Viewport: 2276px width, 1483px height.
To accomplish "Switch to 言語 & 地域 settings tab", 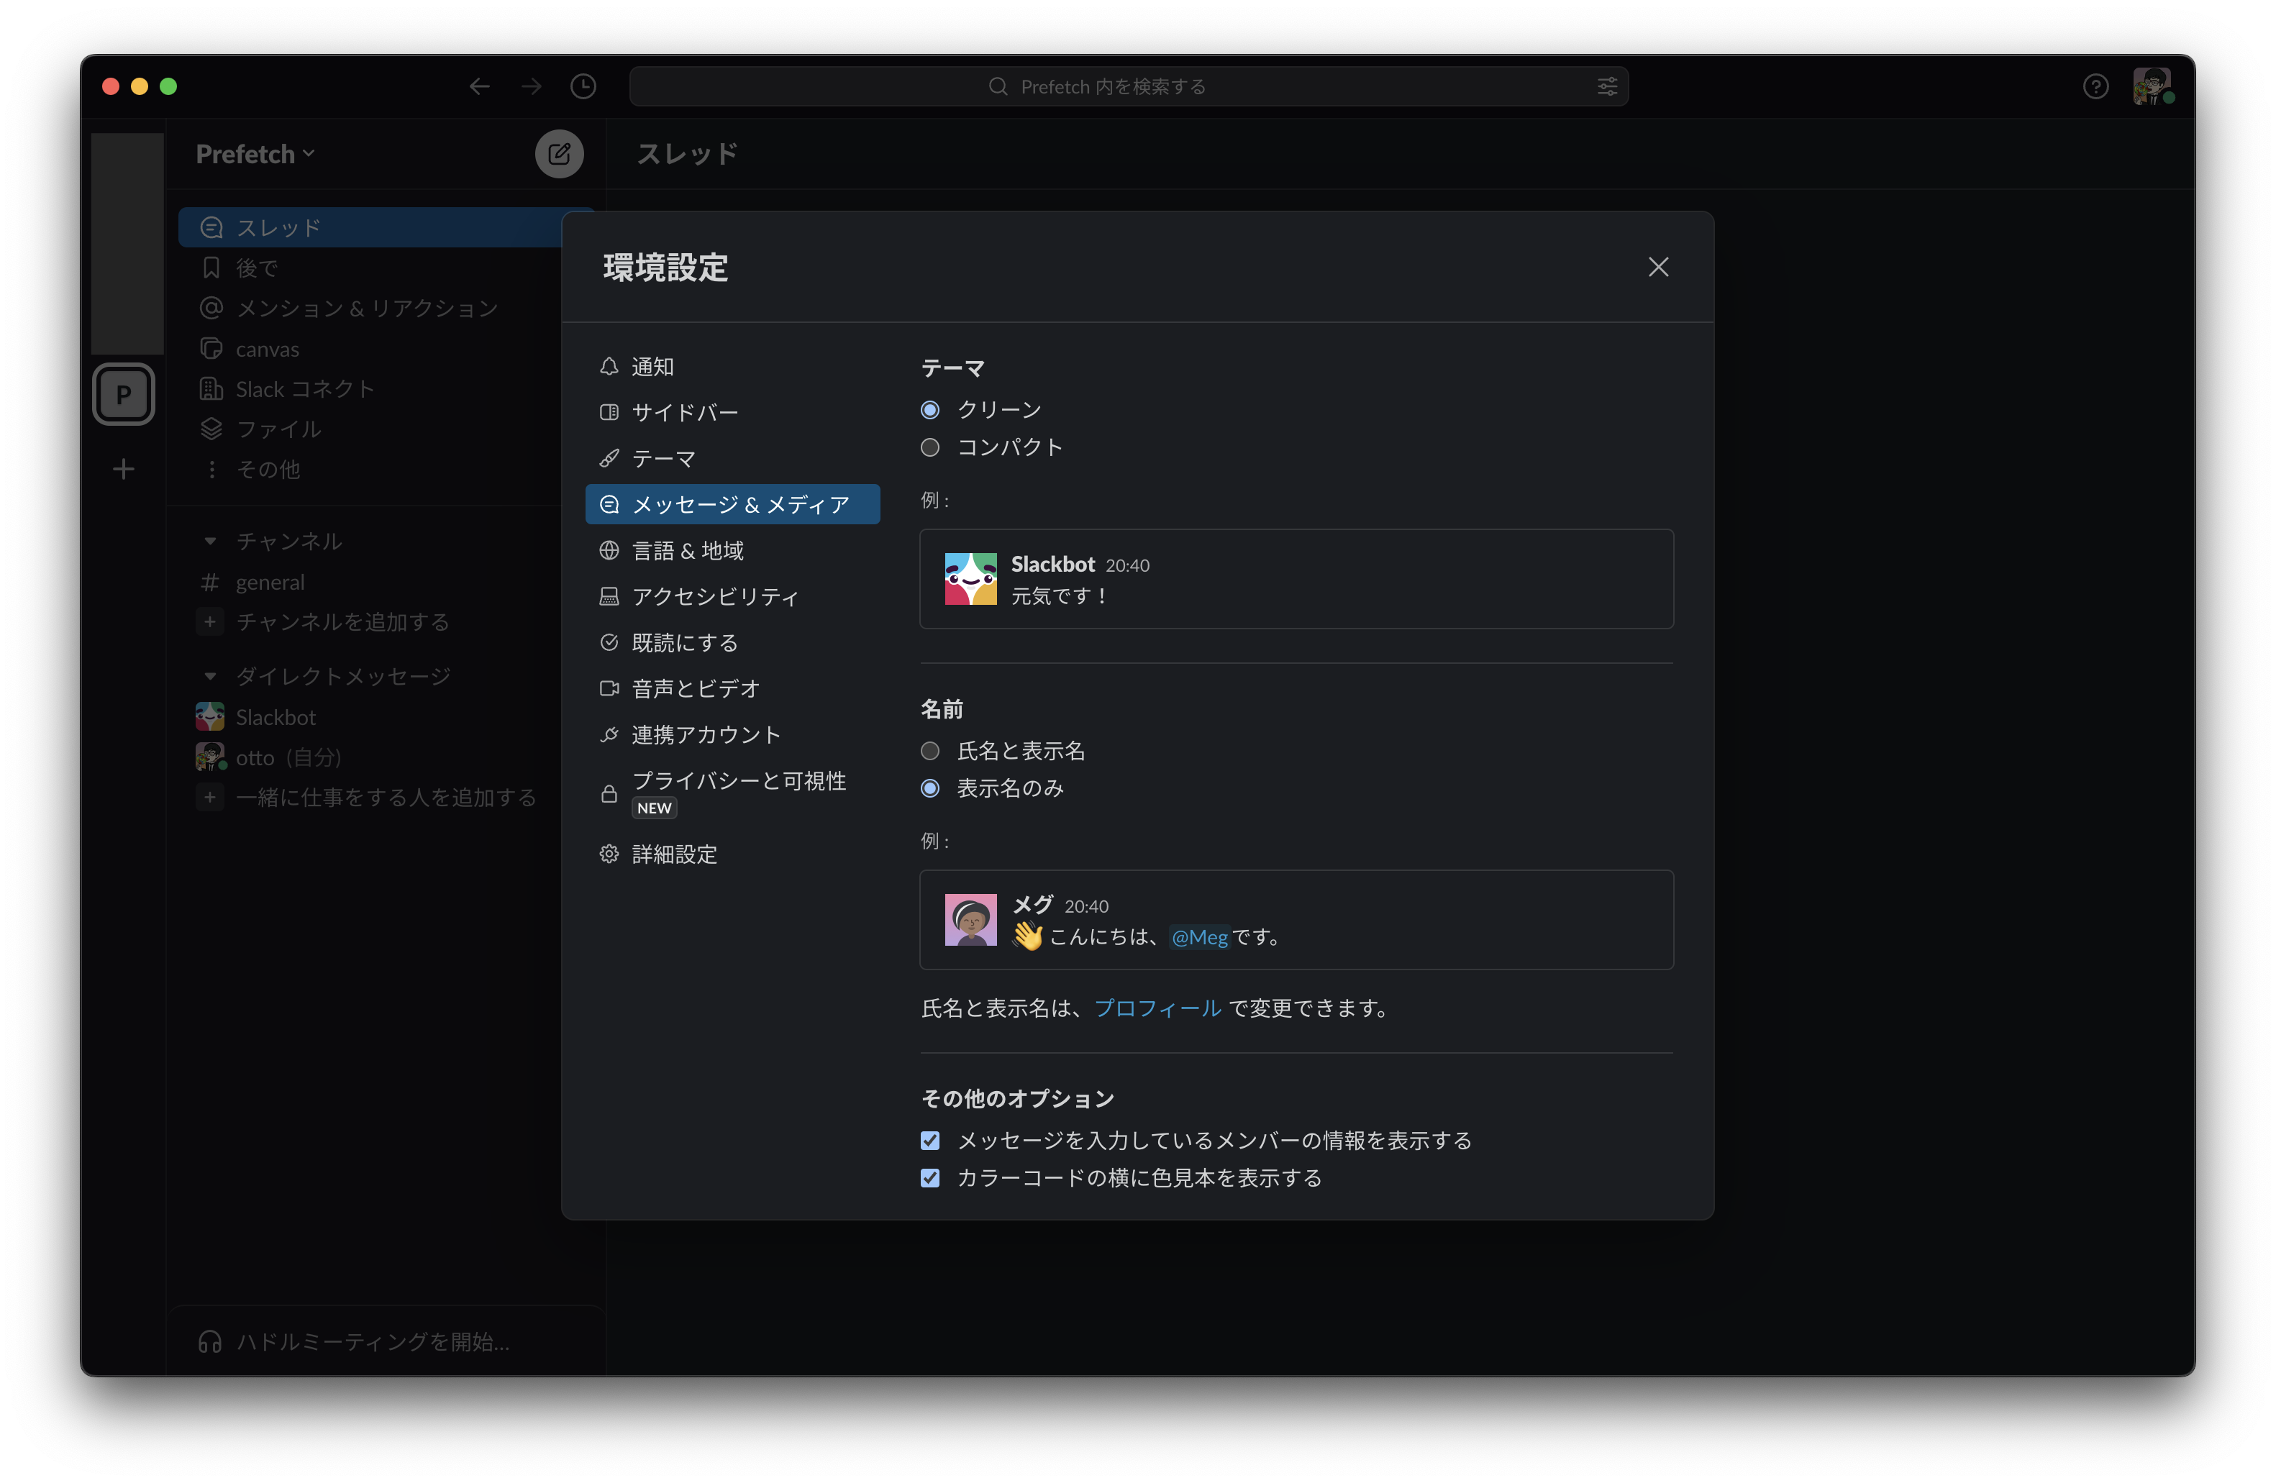I will pos(687,551).
